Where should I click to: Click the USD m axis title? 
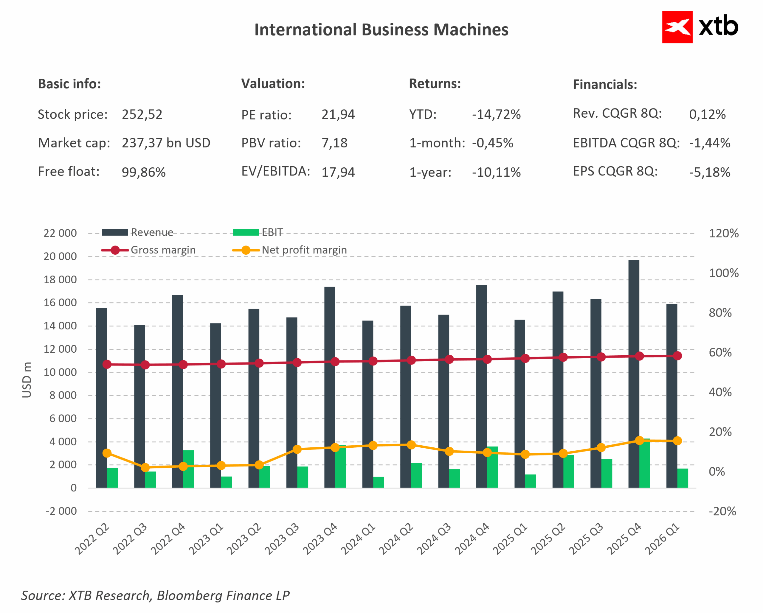[27, 380]
